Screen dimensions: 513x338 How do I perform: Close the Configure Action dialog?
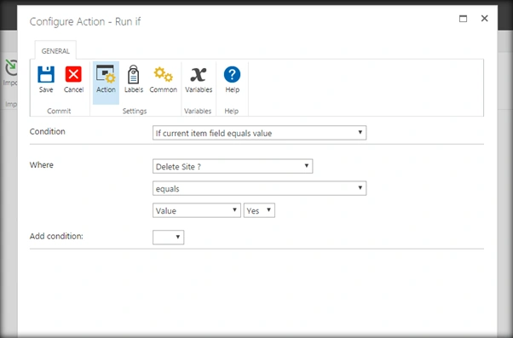tap(485, 19)
